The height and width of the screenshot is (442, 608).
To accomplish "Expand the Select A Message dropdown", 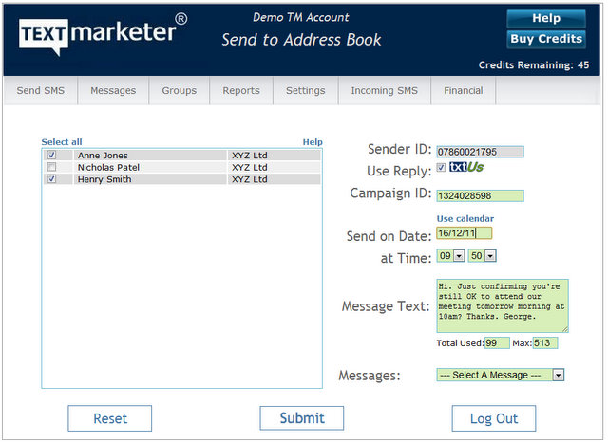I will coord(500,375).
